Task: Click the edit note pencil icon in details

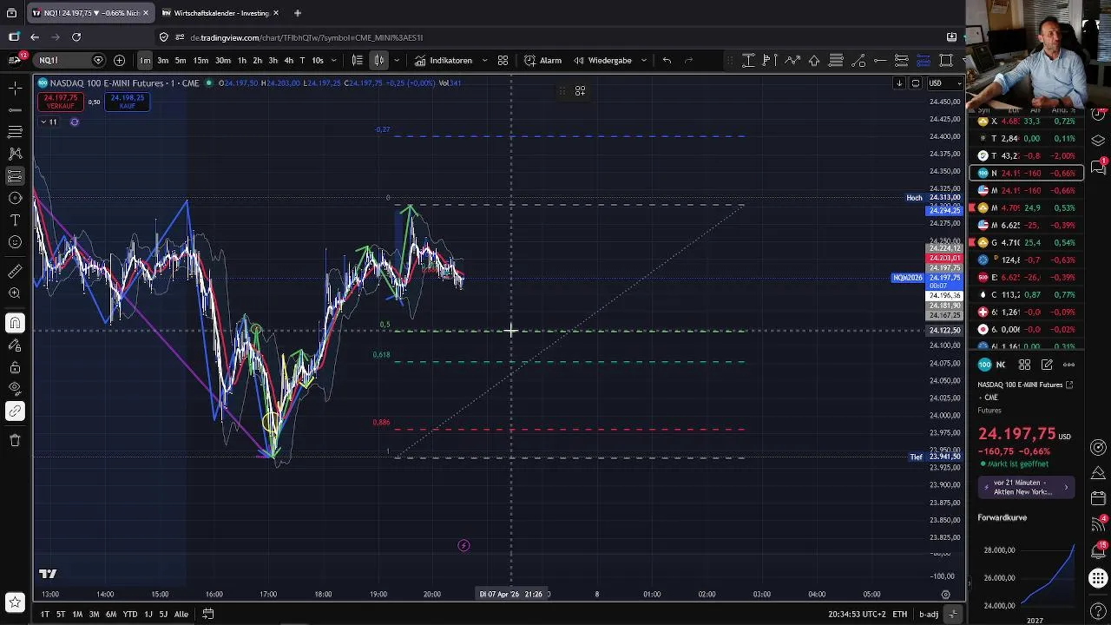Action: [x=1047, y=365]
